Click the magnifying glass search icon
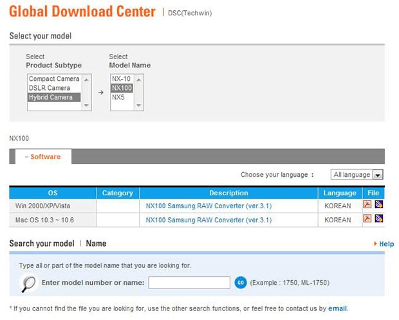Image resolution: width=399 pixels, height=320 pixels. click(x=28, y=283)
